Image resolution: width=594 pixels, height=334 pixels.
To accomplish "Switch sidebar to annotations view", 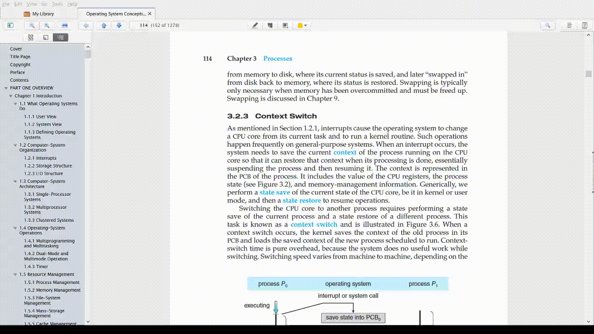I will tap(45, 38).
